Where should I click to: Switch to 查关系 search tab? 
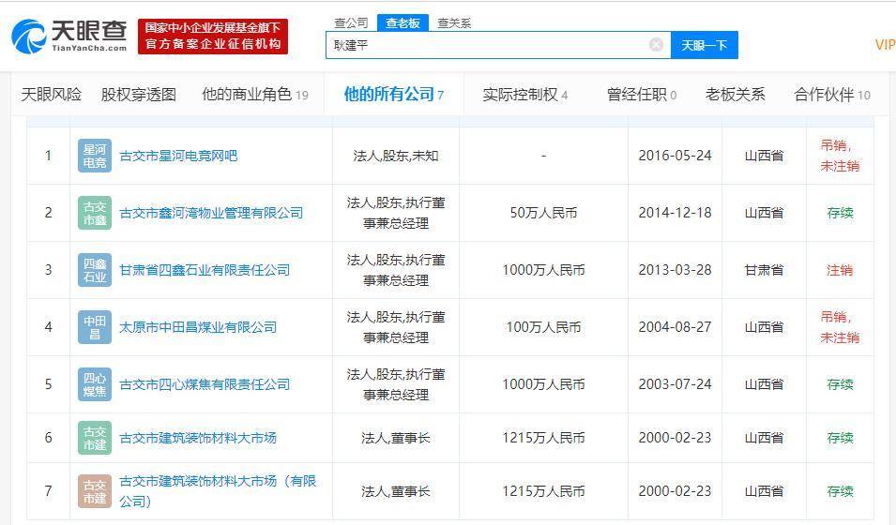pos(454,22)
